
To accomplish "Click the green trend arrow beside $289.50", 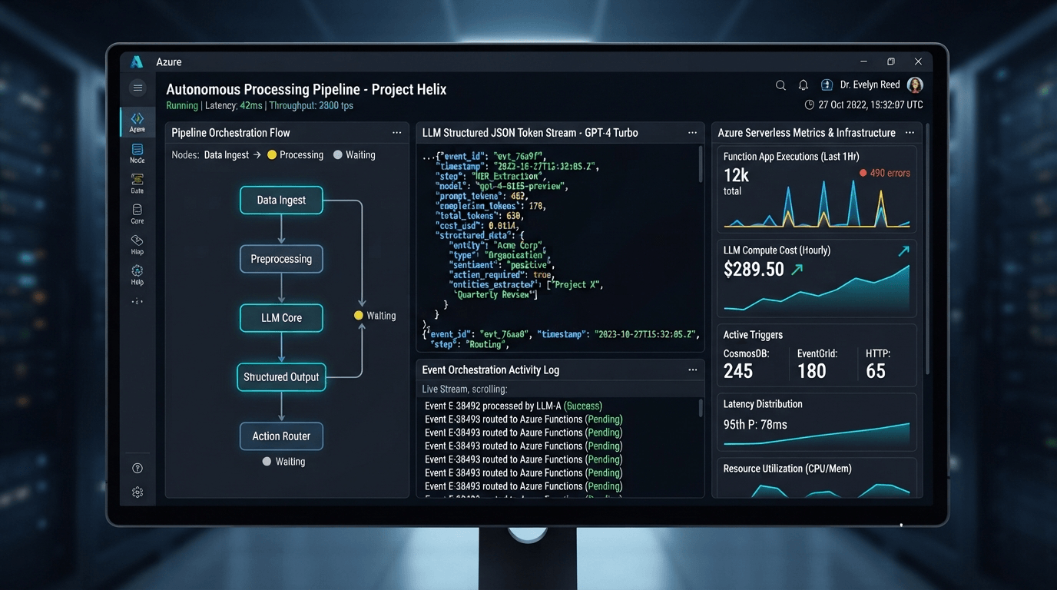I will 797,270.
